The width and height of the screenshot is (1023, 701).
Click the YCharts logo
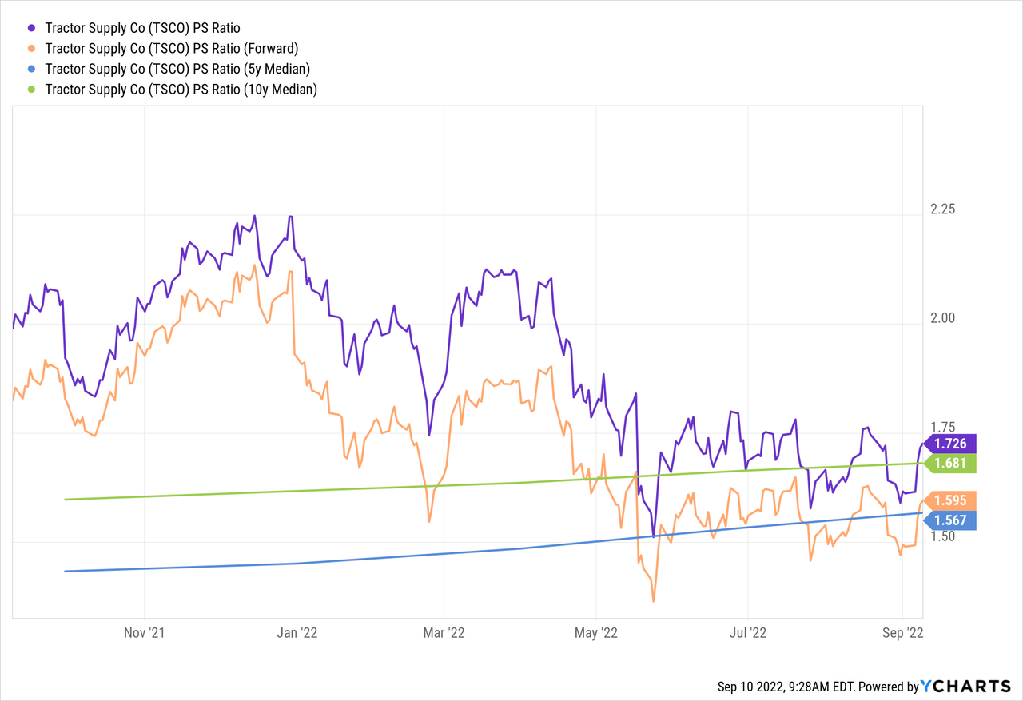coord(965,686)
